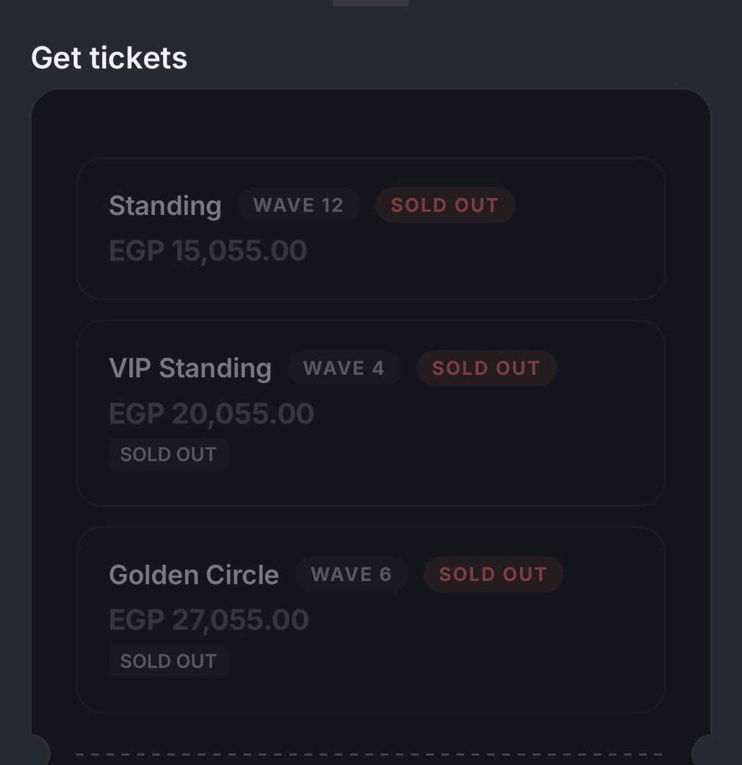The width and height of the screenshot is (742, 765).
Task: Click the Golden Circle ticket title
Action: [x=194, y=575]
